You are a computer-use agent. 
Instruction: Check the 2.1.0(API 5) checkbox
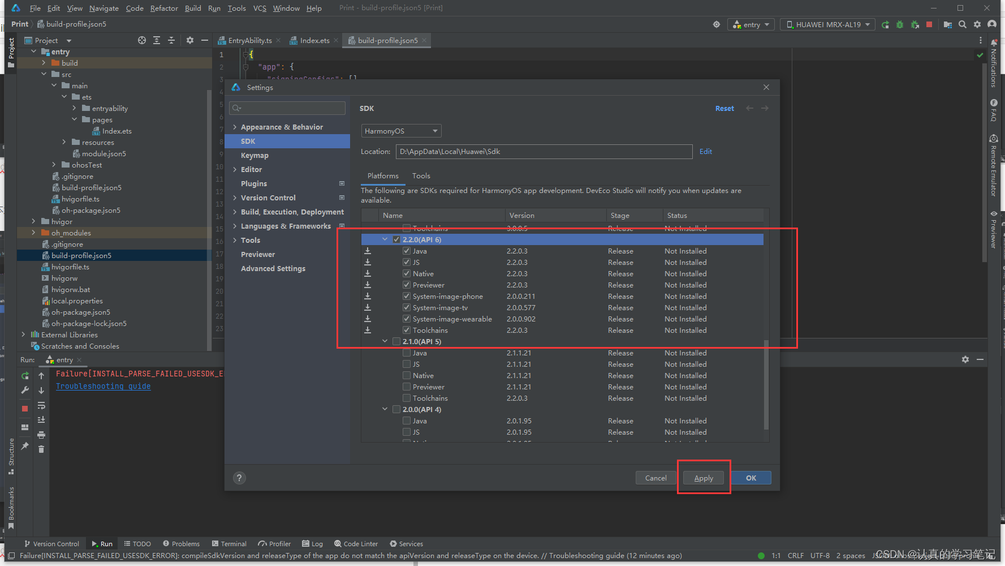[396, 341]
